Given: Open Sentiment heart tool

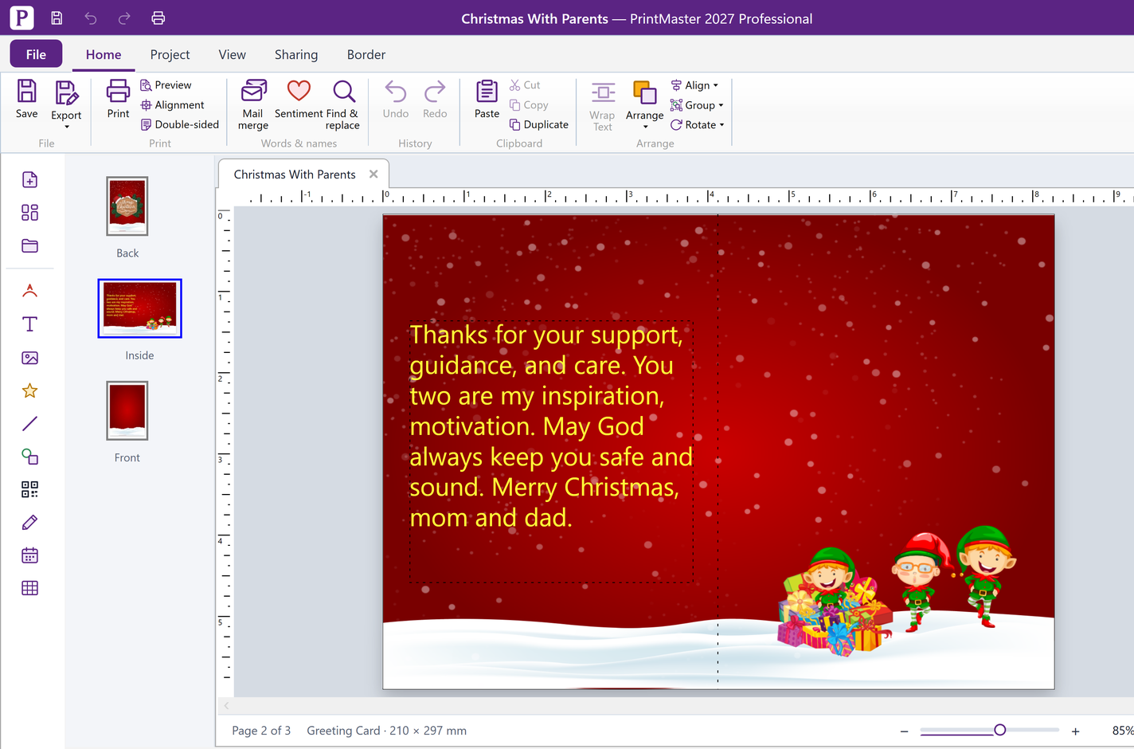Looking at the screenshot, I should 299,99.
